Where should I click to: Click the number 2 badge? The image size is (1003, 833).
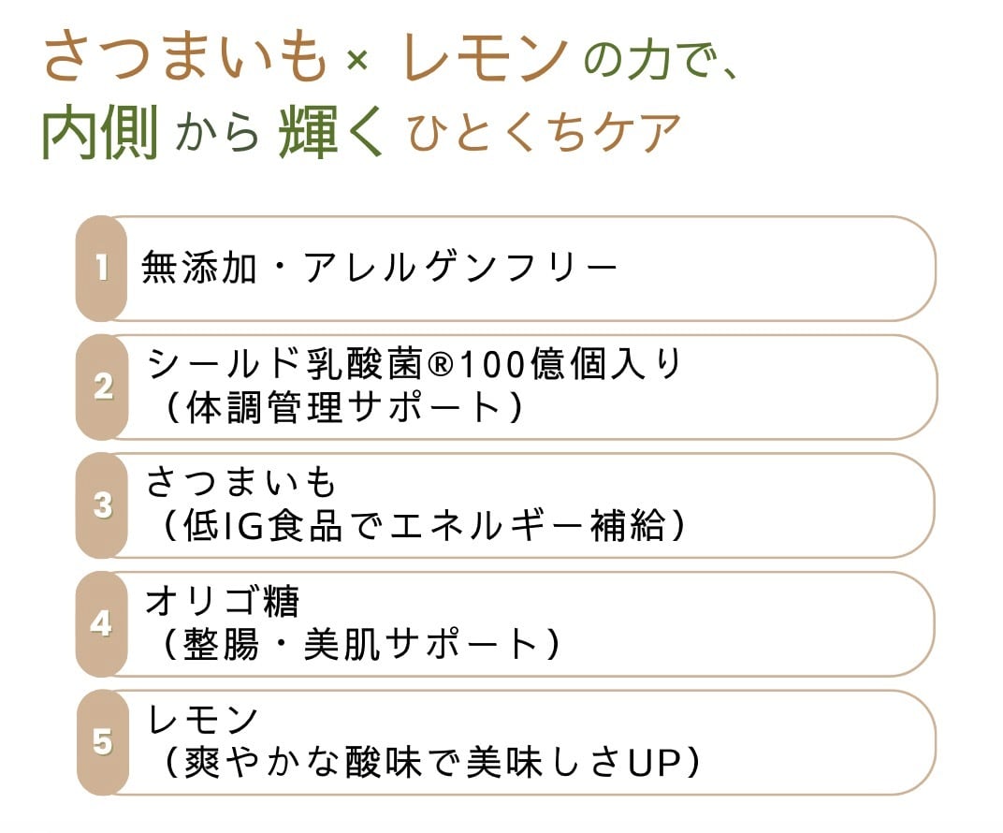tap(102, 387)
